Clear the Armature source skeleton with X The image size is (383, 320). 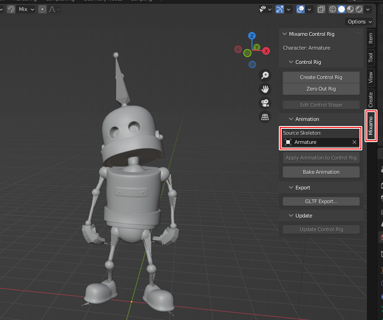354,143
